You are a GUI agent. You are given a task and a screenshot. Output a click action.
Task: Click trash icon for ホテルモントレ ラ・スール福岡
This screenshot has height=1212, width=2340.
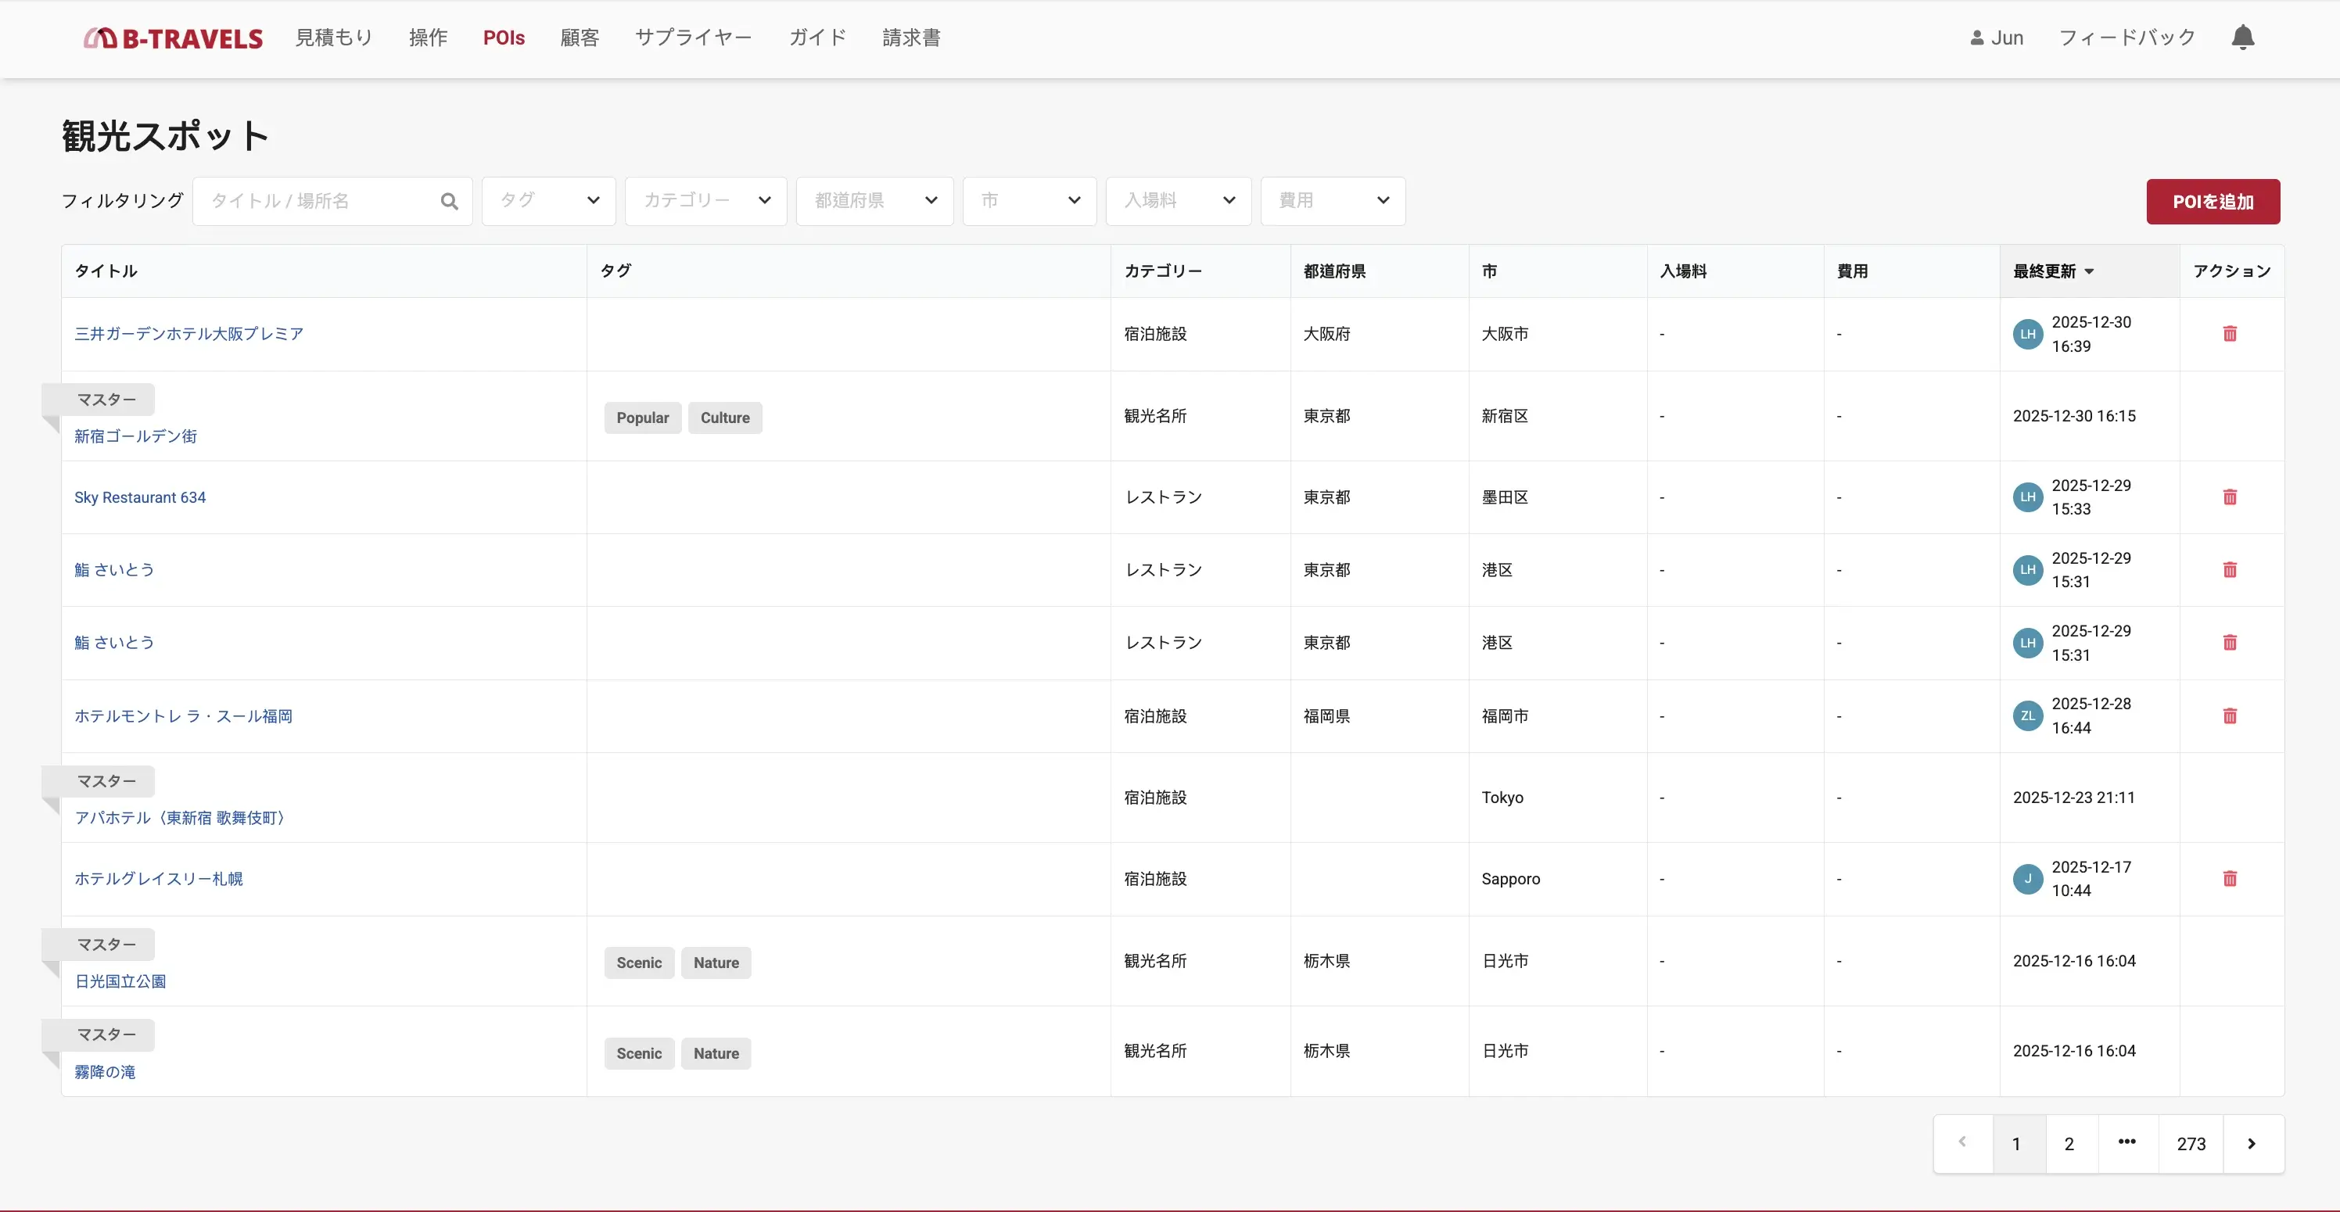tap(2229, 716)
